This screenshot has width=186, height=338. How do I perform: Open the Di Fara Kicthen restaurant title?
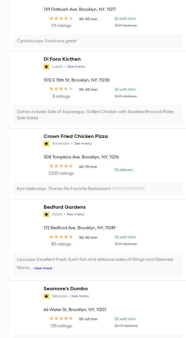[x=62, y=59]
